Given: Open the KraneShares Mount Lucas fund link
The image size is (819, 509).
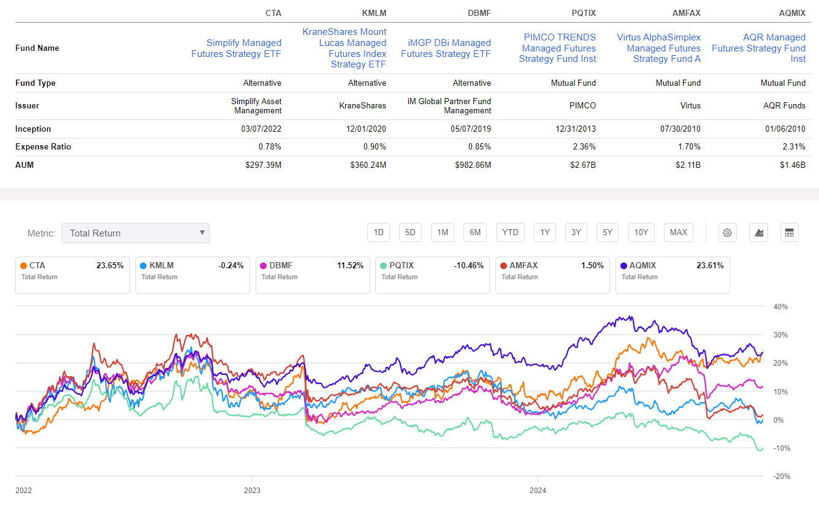Looking at the screenshot, I should (345, 48).
